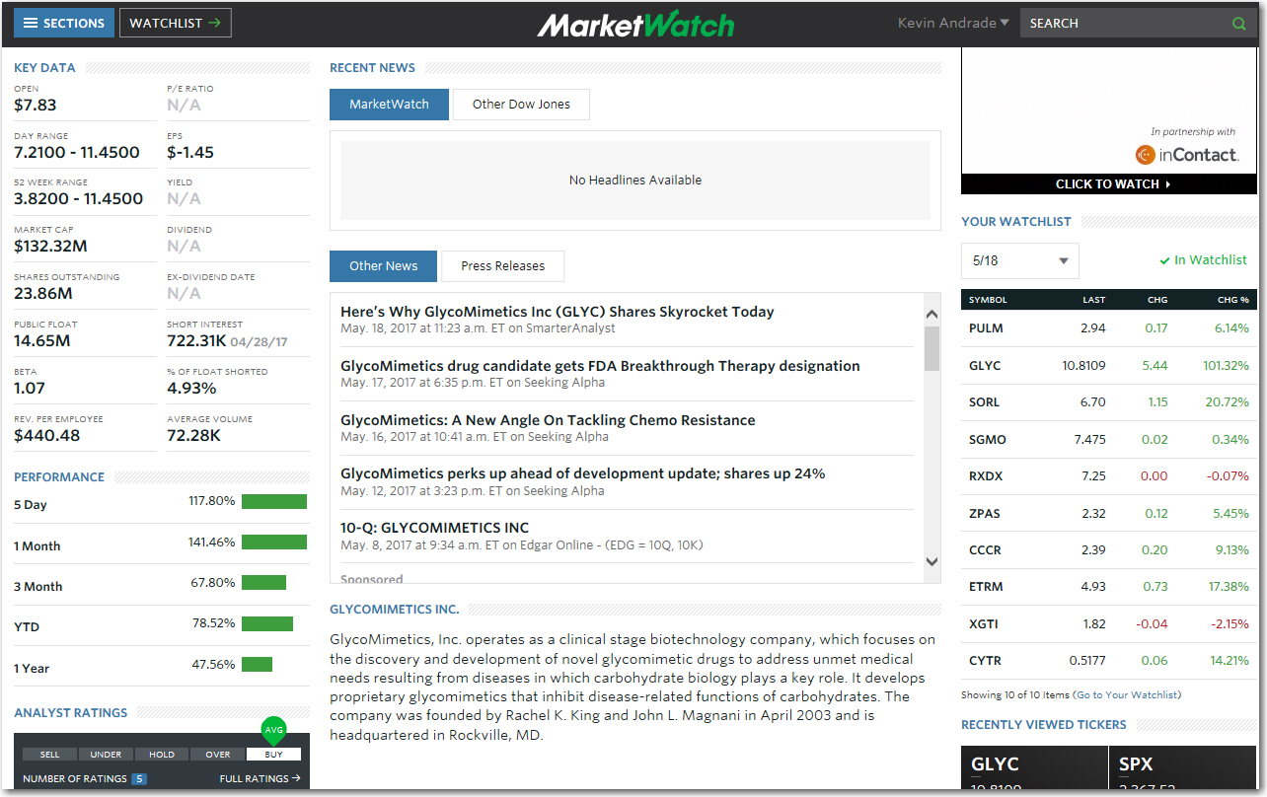
Task: Open 'shares up 24%' headline
Action: click(x=582, y=473)
